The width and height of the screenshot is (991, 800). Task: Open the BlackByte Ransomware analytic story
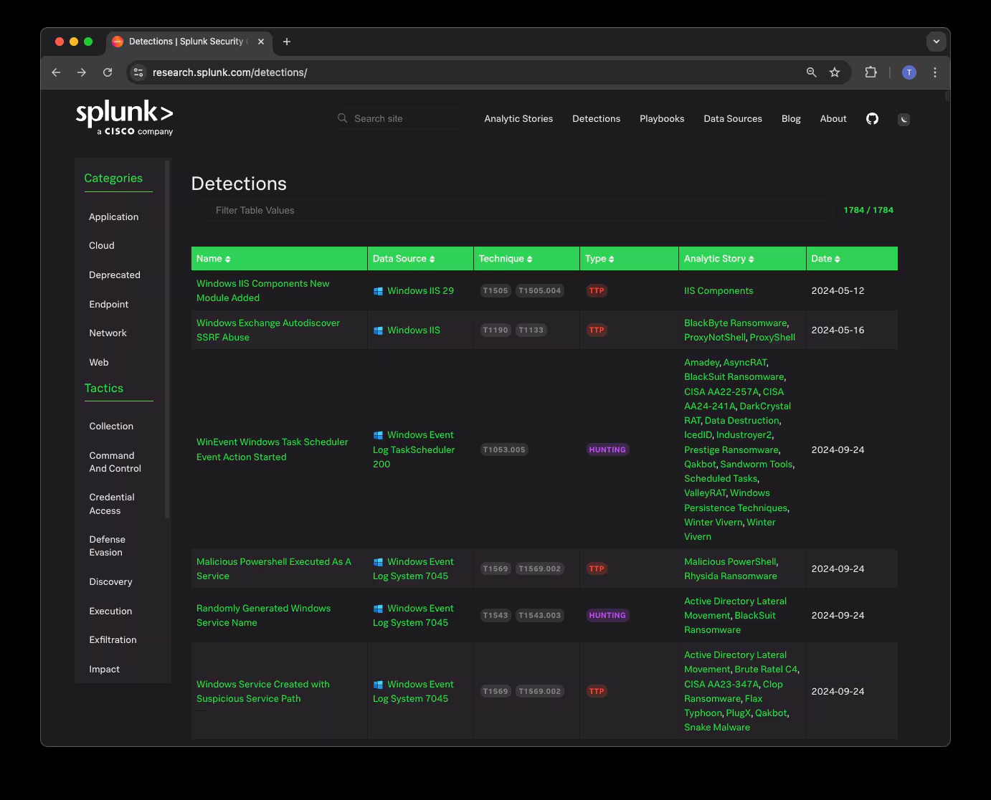(734, 323)
